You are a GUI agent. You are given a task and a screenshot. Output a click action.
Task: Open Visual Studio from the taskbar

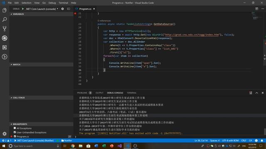(x=119, y=146)
